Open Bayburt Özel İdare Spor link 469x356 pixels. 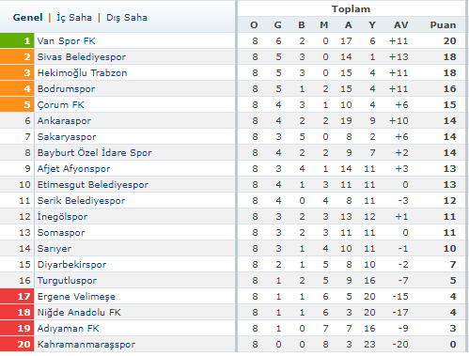[94, 152]
